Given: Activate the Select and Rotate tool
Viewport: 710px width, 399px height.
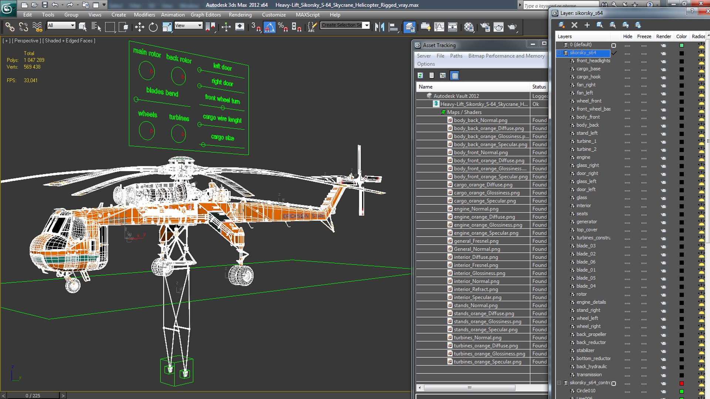Looking at the screenshot, I should 153,27.
